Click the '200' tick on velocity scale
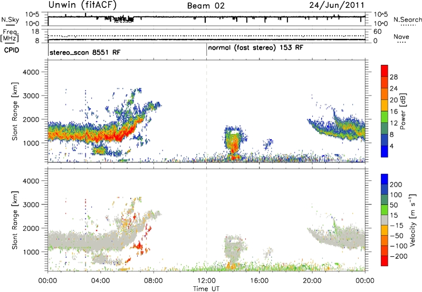 [396, 184]
